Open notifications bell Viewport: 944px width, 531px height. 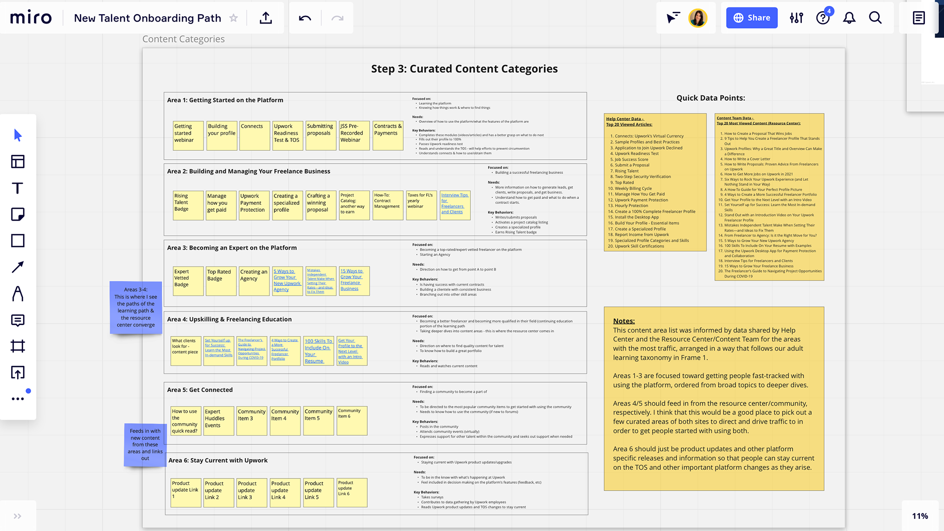coord(849,18)
